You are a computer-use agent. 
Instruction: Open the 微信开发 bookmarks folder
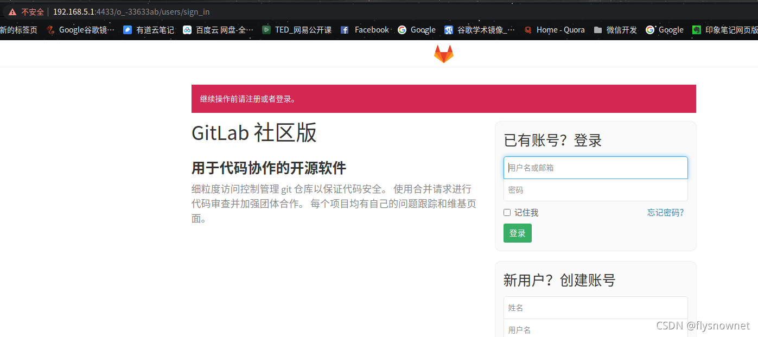pos(615,30)
